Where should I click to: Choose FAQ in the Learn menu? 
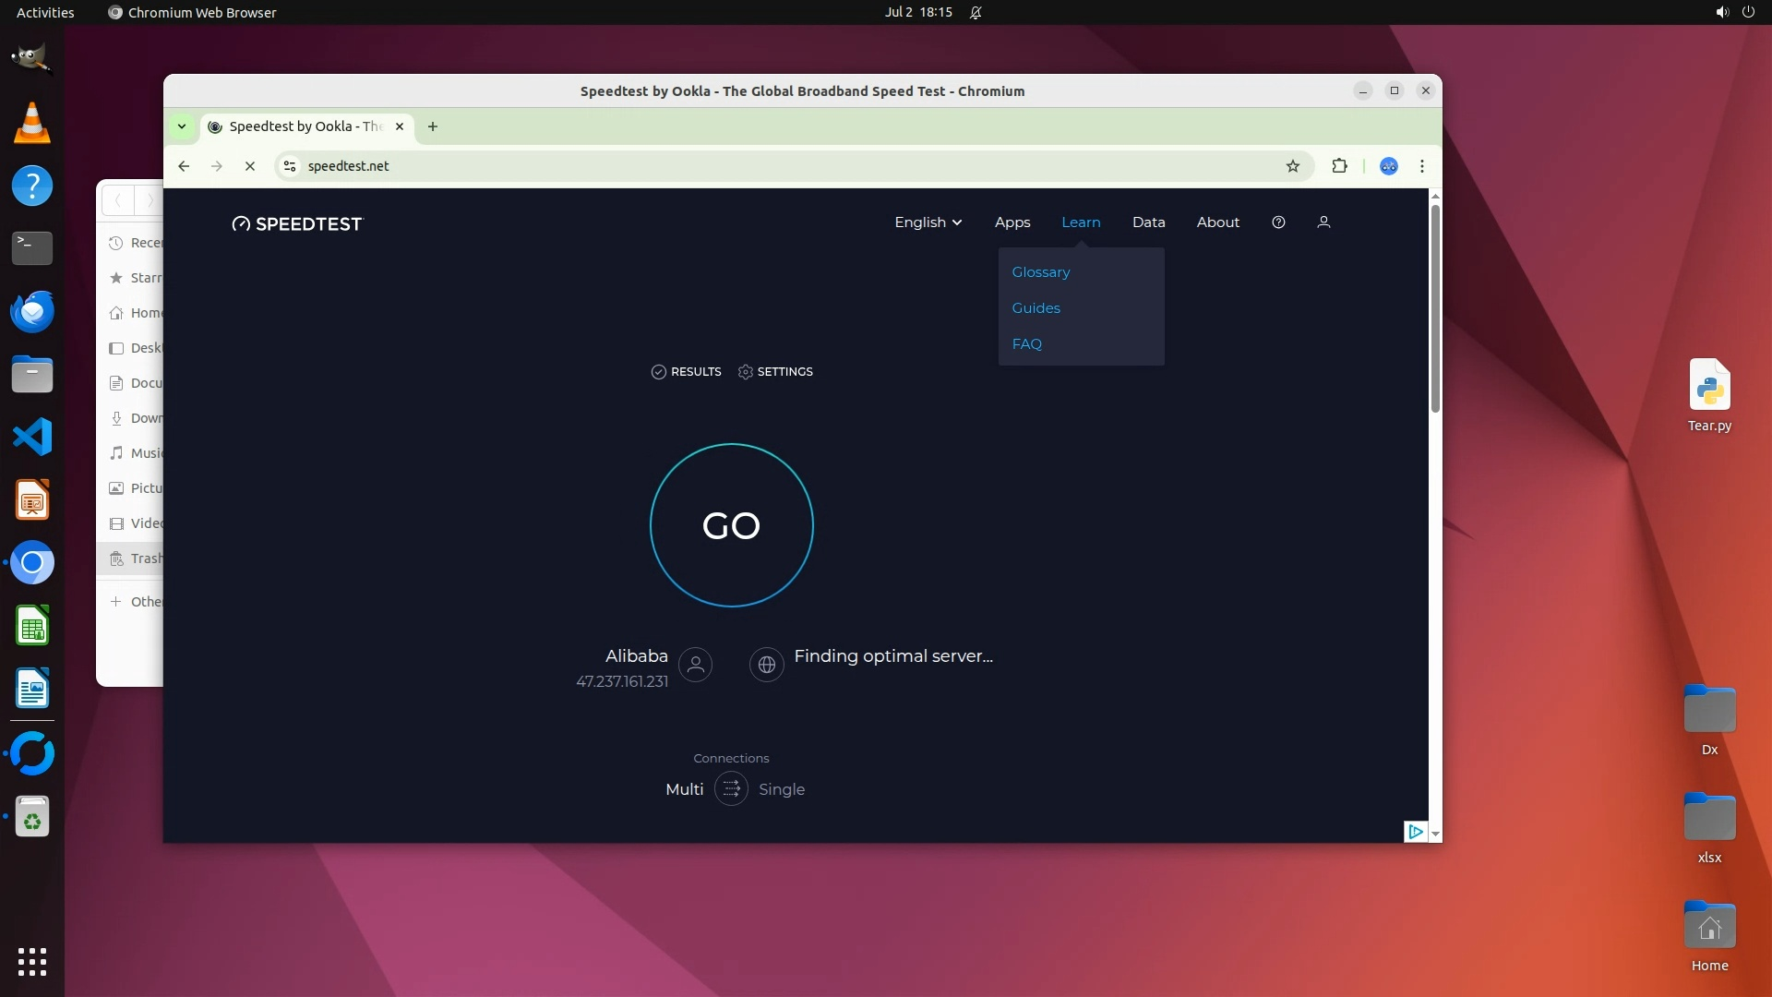[1026, 344]
